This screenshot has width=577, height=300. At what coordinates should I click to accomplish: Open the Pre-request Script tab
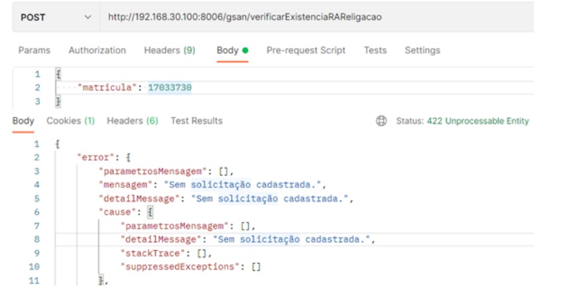pyautogui.click(x=306, y=50)
